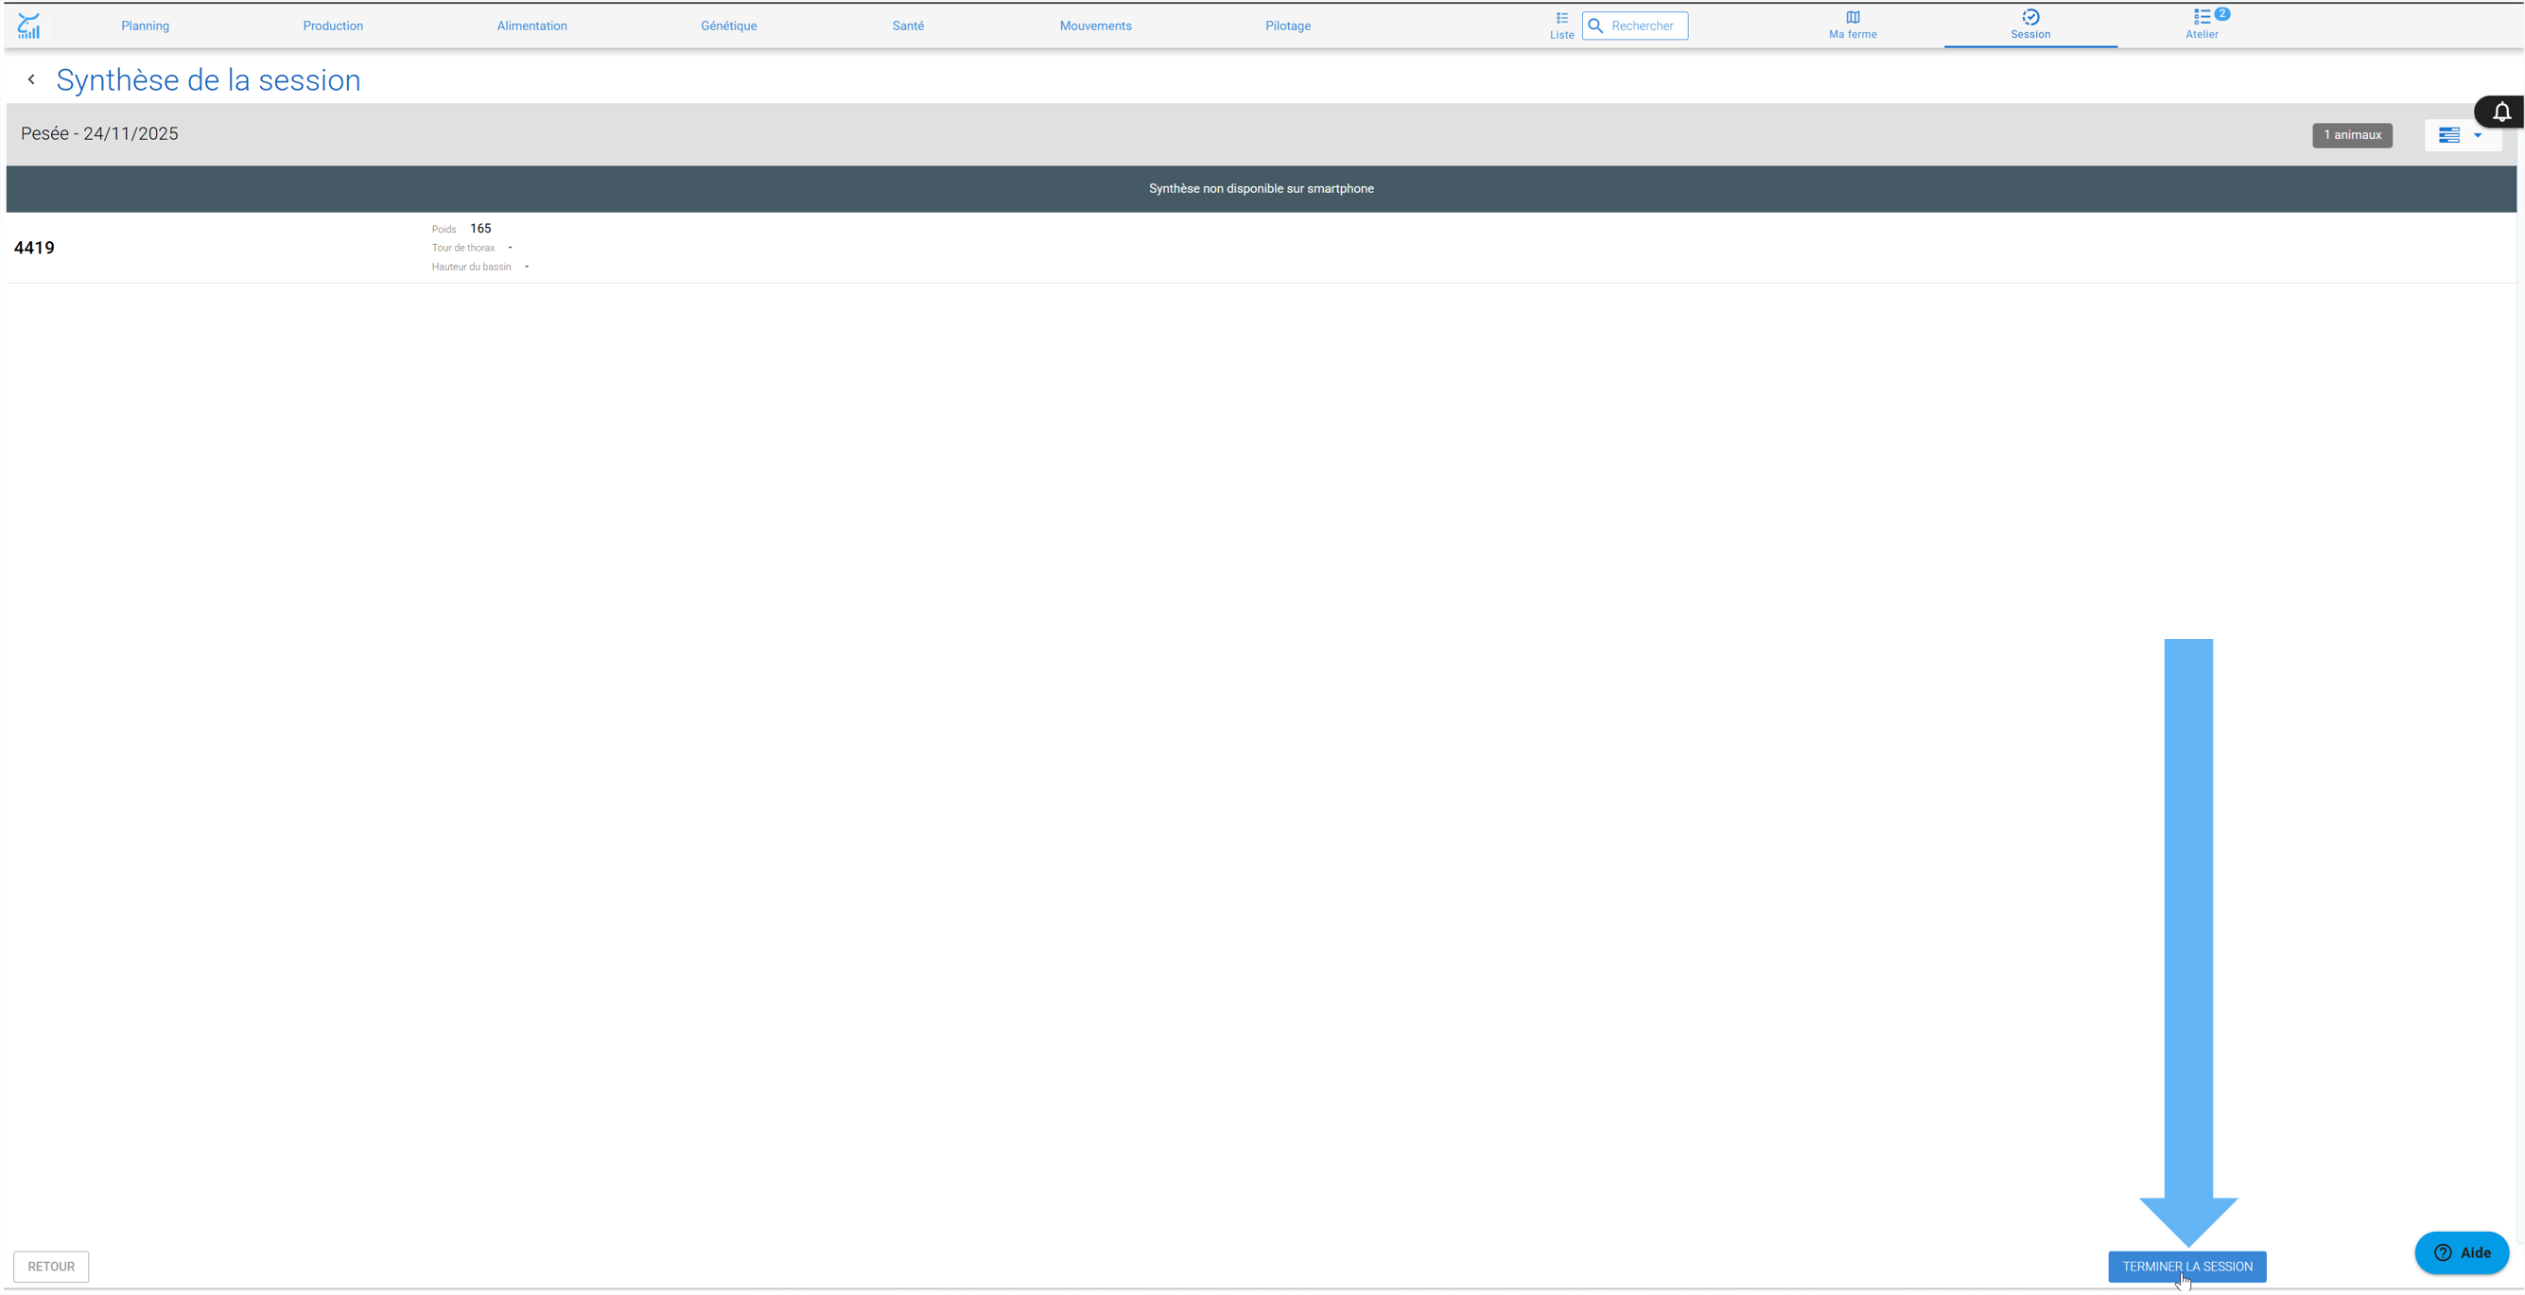Open Ma ferme map icon

[x=1852, y=26]
